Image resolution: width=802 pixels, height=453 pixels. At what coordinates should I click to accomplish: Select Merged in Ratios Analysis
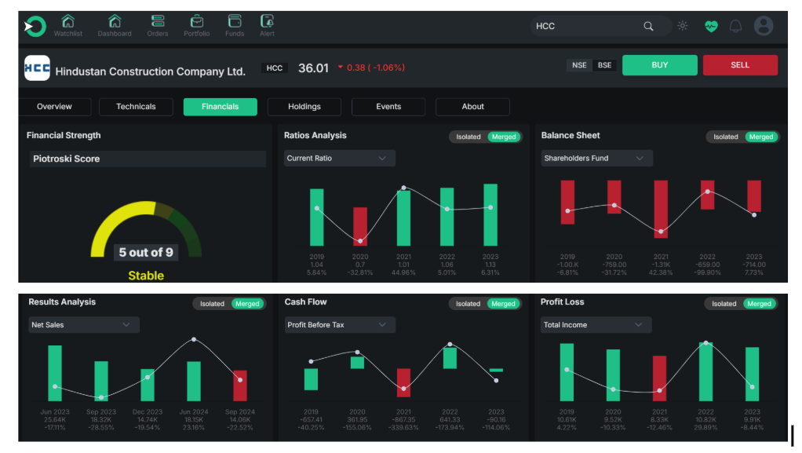coord(504,137)
